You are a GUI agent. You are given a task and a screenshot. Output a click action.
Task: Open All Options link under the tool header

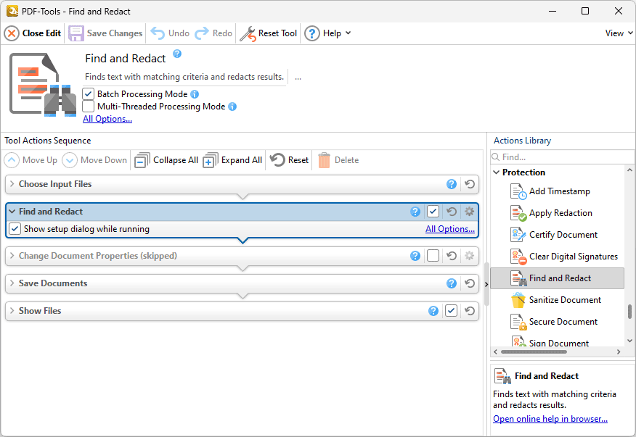(x=107, y=119)
